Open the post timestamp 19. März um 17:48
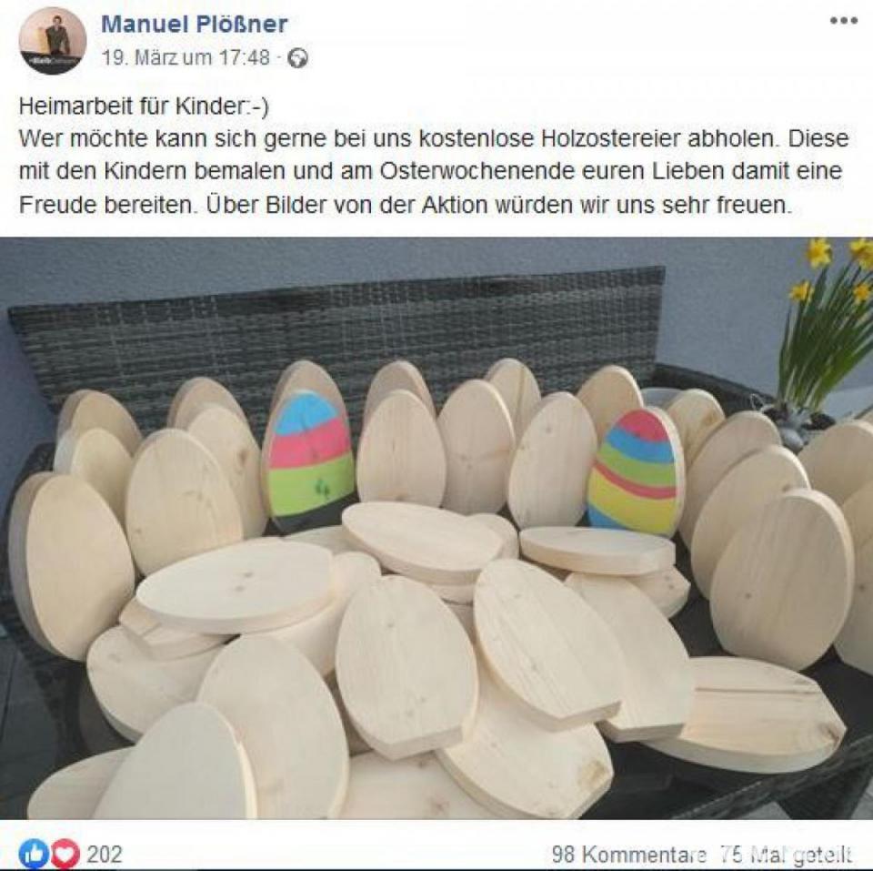Image resolution: width=873 pixels, height=871 pixels. pos(186,57)
